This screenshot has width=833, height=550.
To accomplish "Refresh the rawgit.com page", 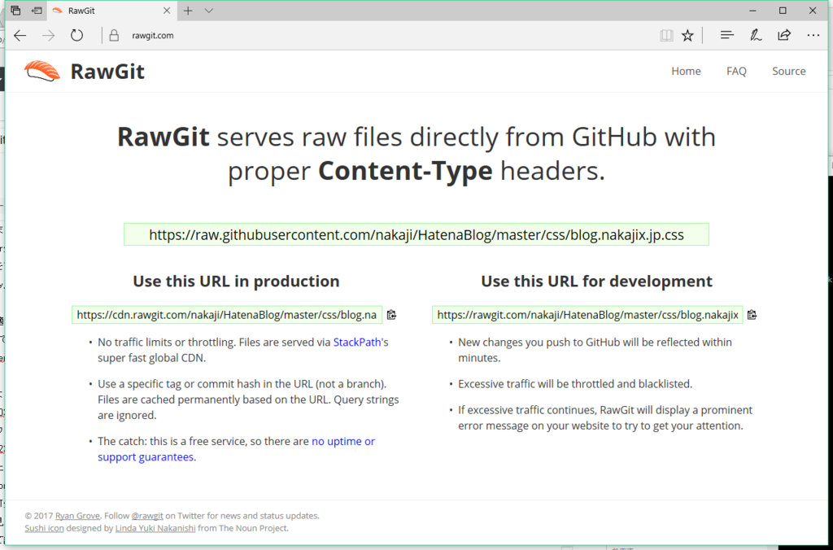I will click(77, 36).
